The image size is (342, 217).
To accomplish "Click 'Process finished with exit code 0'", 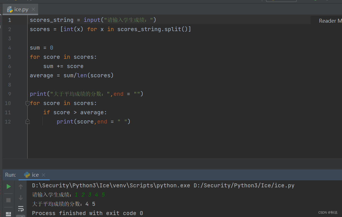I will (88, 213).
